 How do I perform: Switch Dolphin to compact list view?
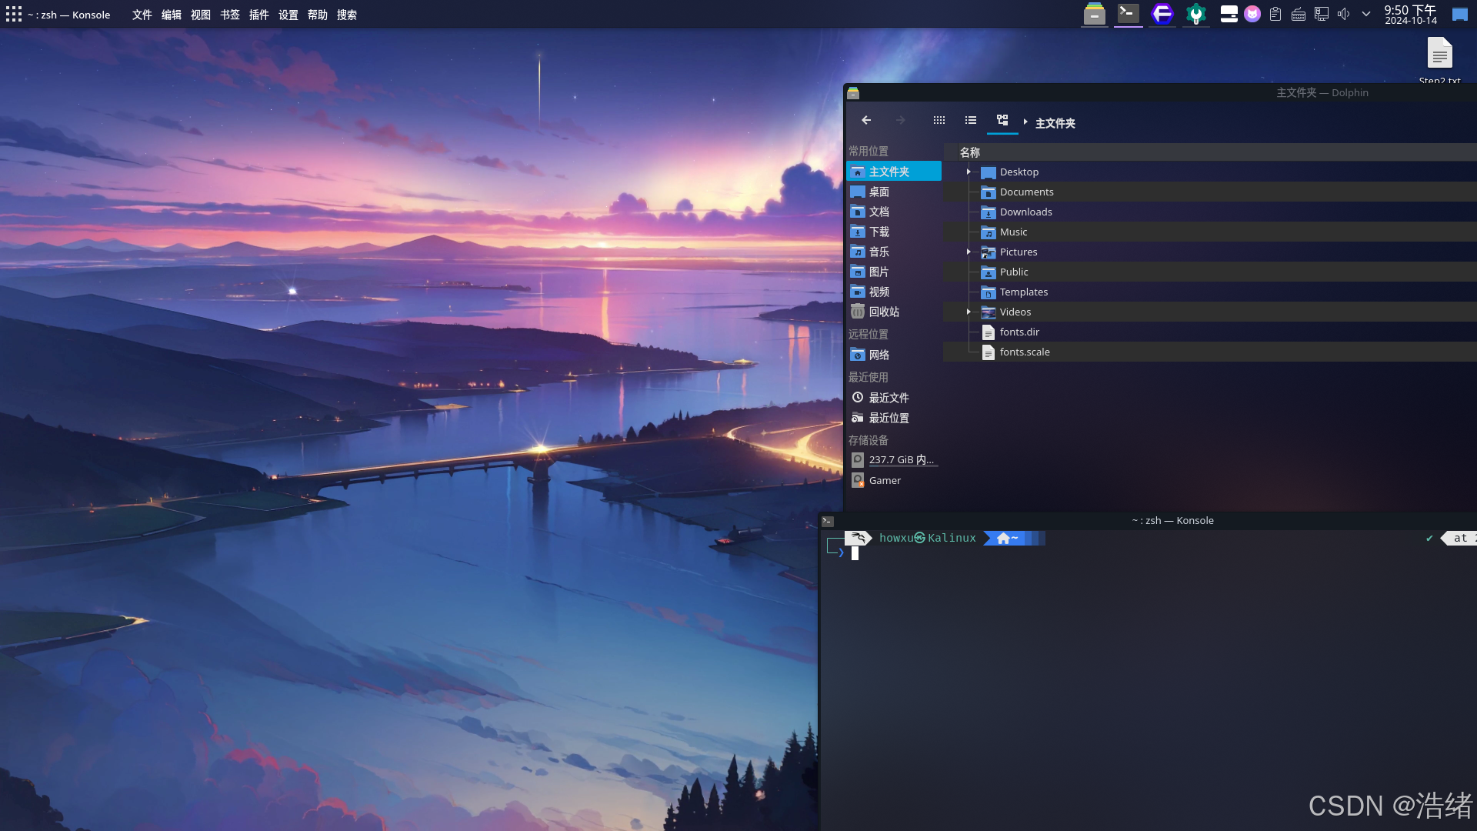point(971,120)
